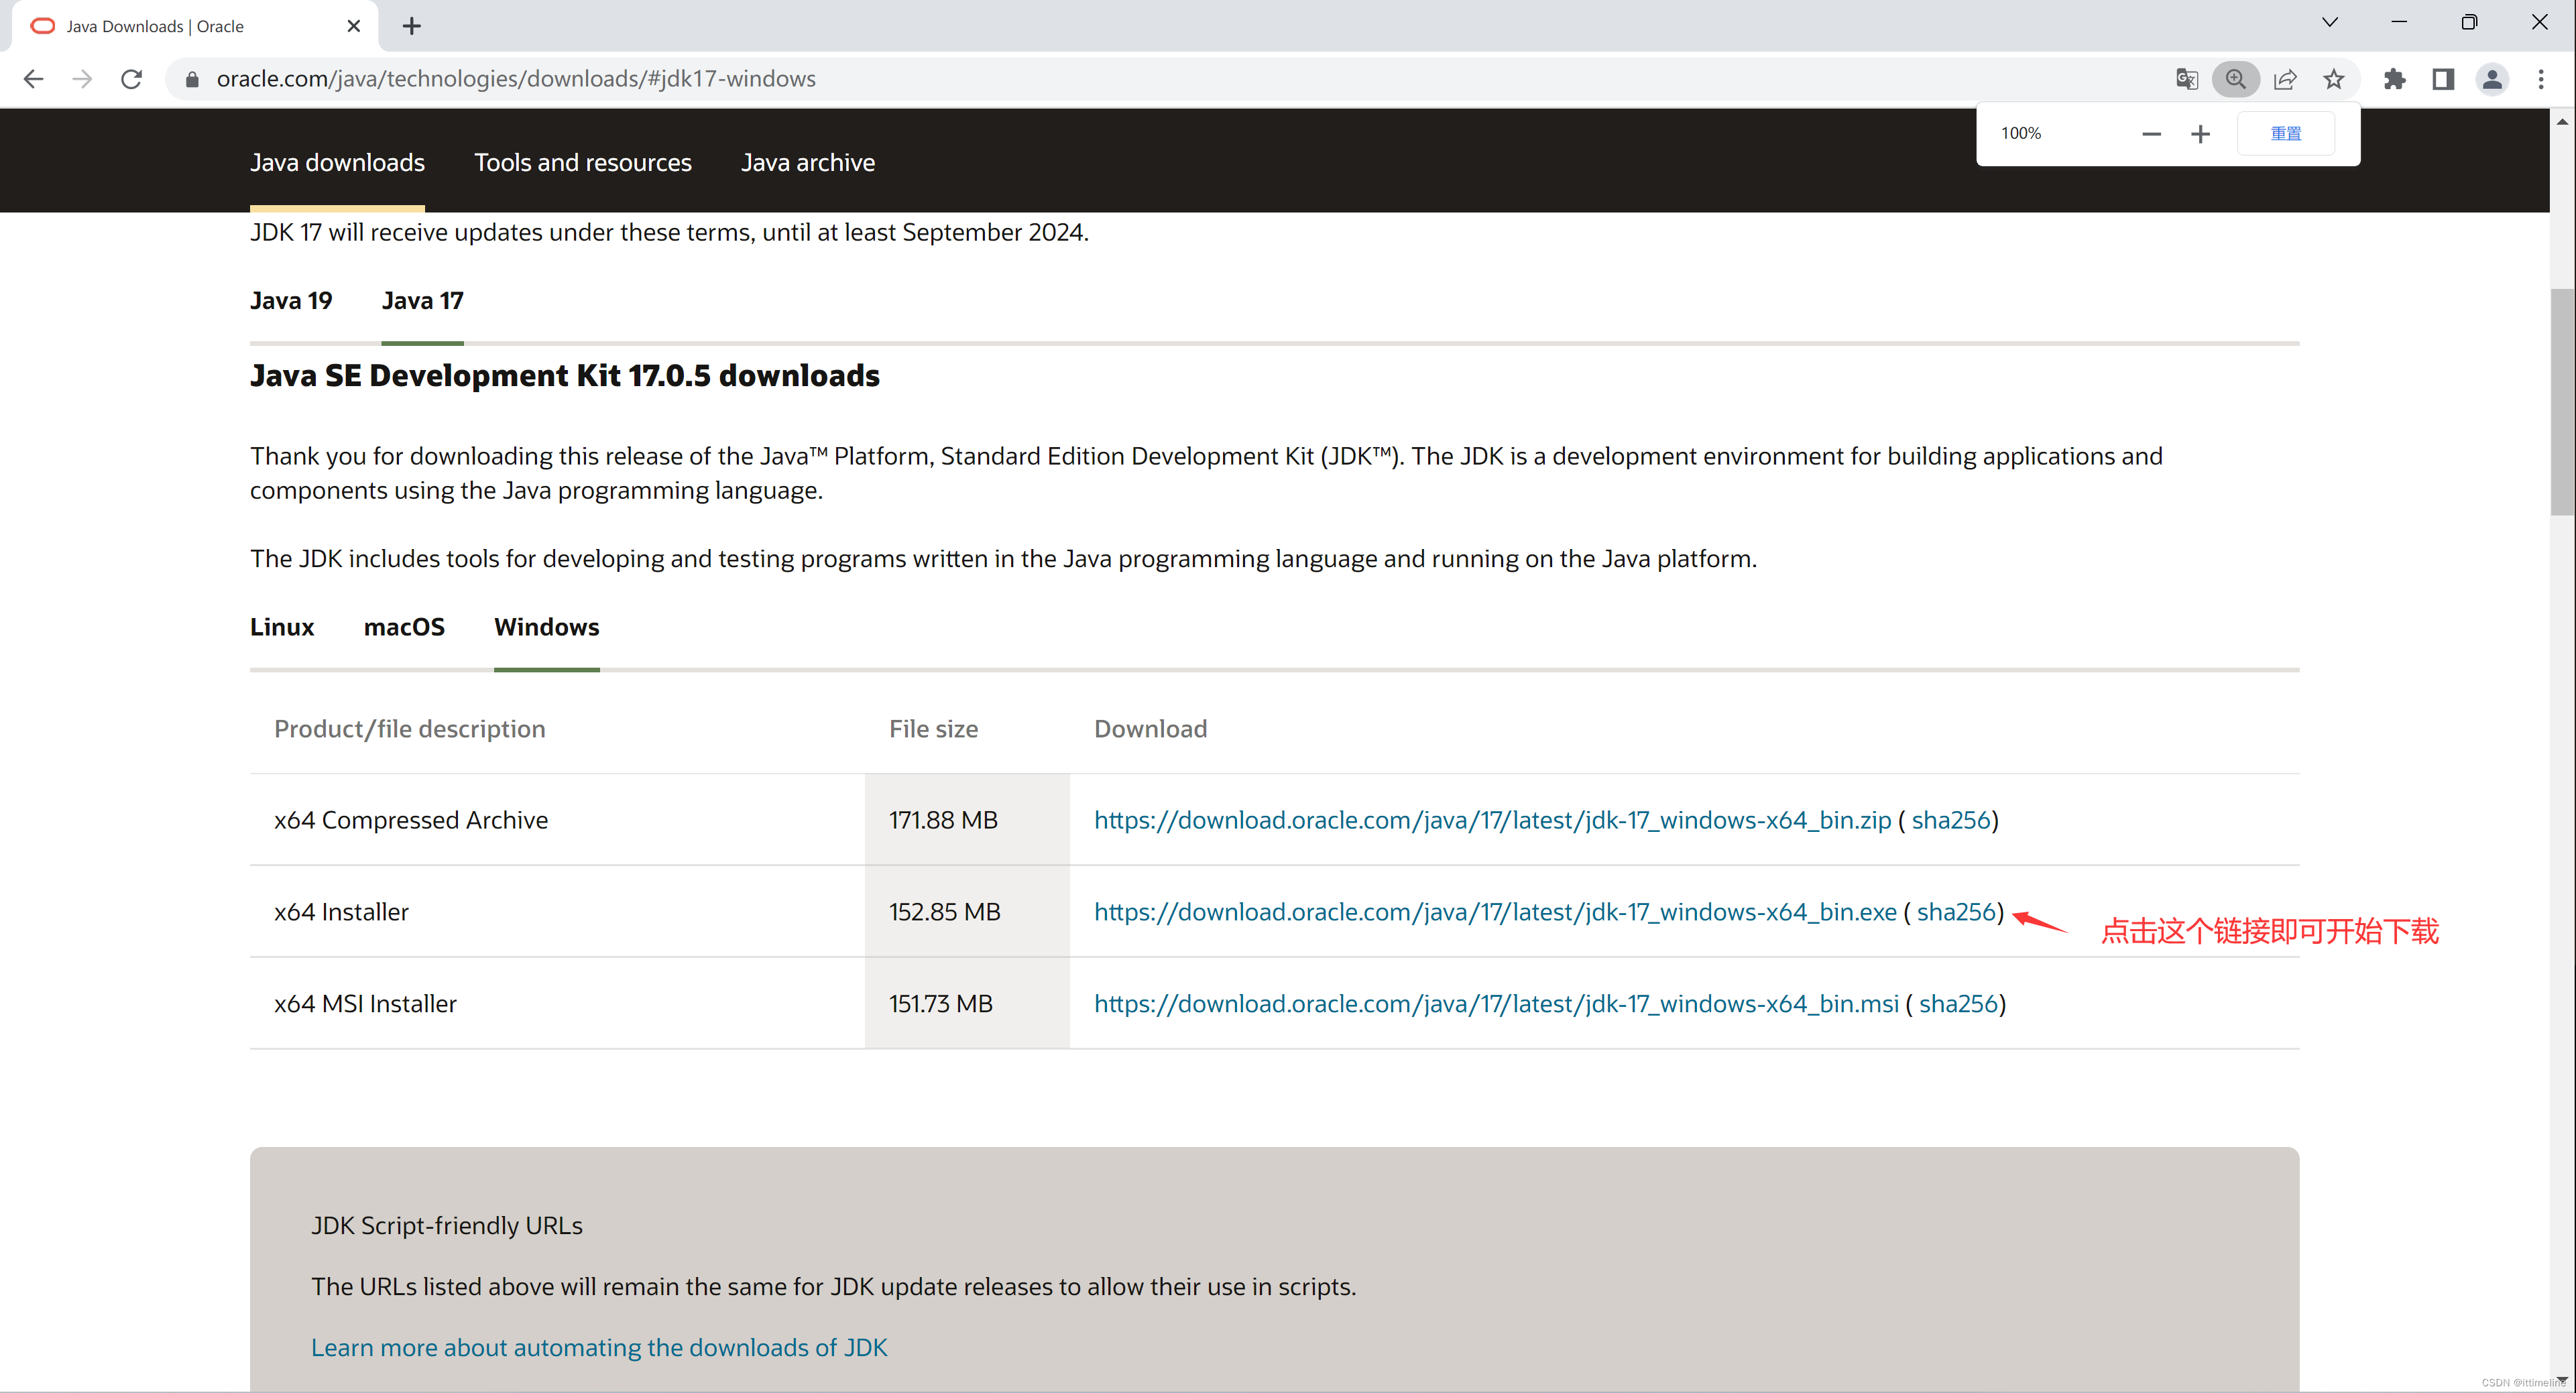Click the x64 Installer description

click(341, 912)
